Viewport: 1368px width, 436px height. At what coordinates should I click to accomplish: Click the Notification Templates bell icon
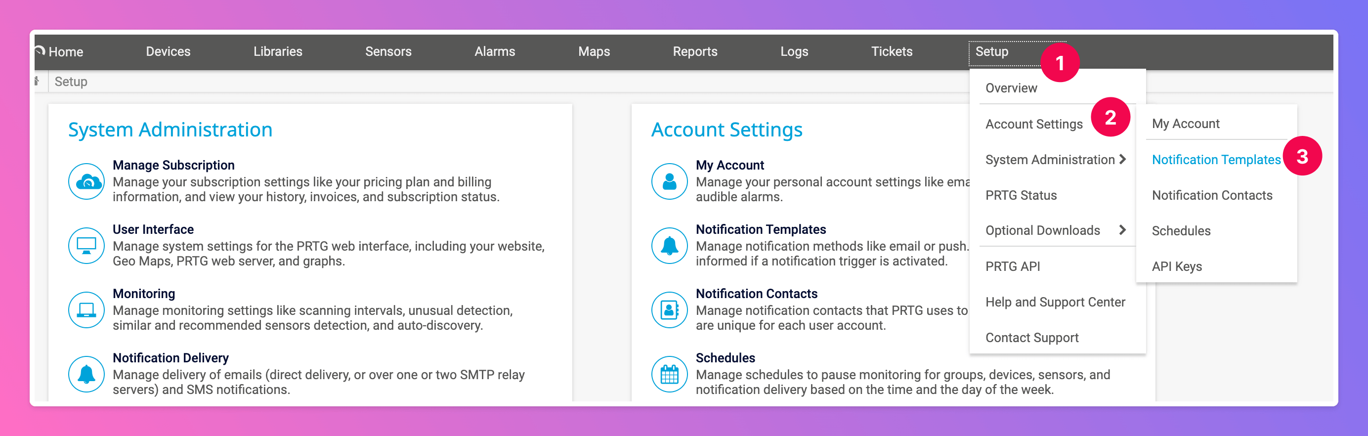[669, 245]
